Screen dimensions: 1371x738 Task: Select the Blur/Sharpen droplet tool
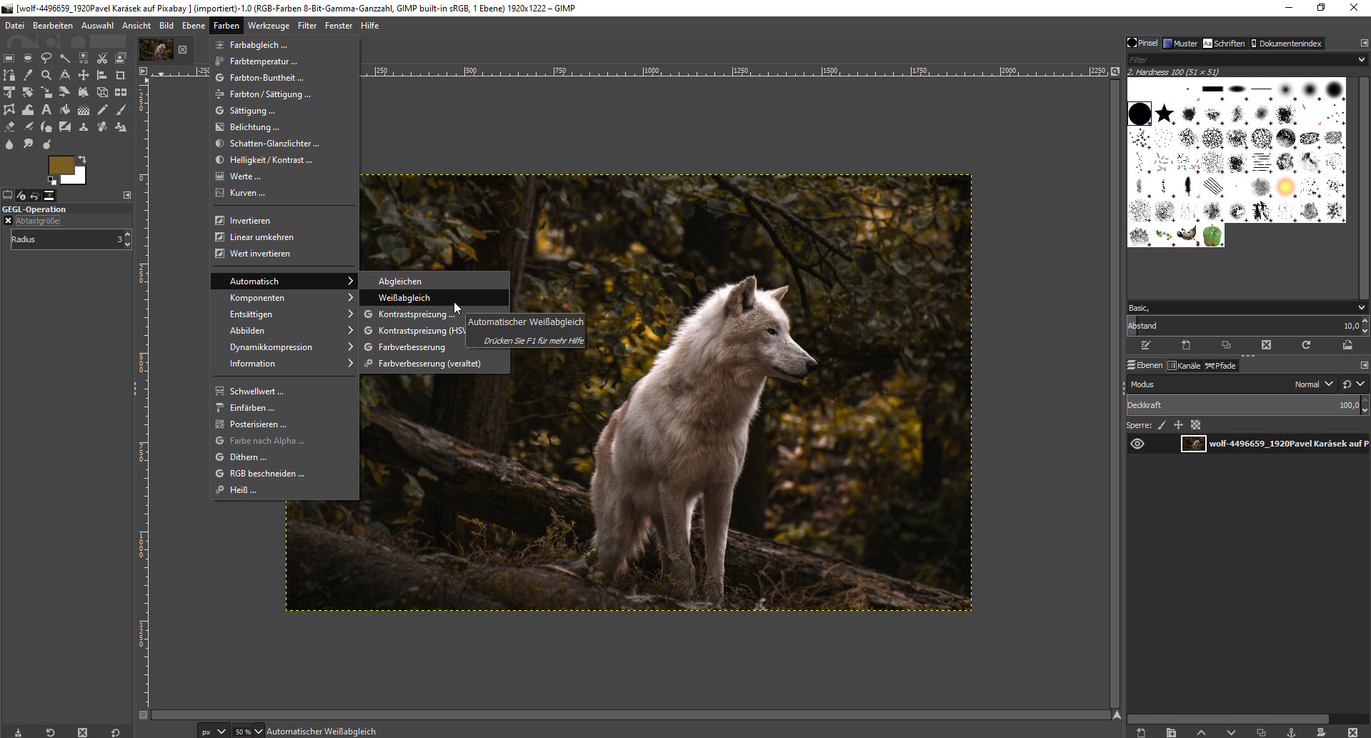coord(9,144)
